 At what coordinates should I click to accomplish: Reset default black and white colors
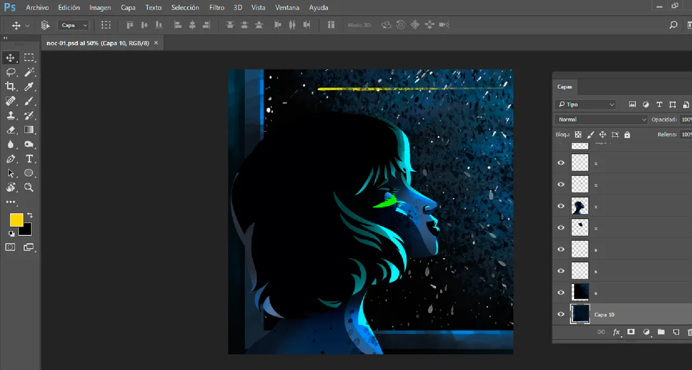[11, 234]
